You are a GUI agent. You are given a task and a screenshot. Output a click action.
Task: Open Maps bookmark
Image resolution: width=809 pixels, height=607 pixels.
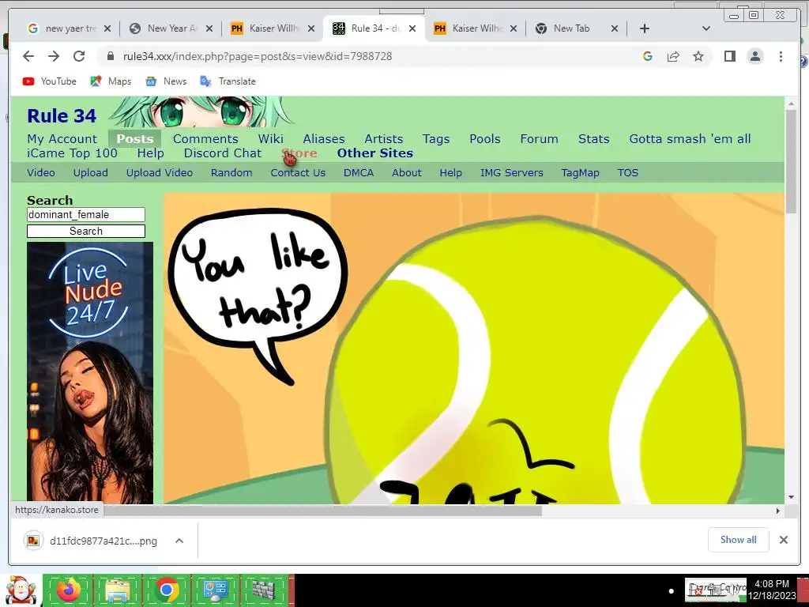tap(111, 81)
